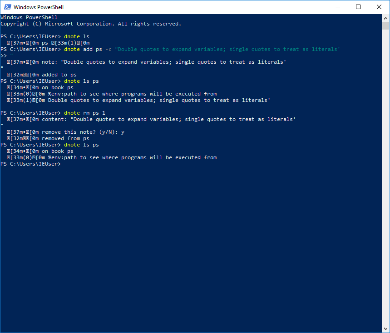
Task: Click the scrollbar thumb at top right
Action: click(385, 25)
